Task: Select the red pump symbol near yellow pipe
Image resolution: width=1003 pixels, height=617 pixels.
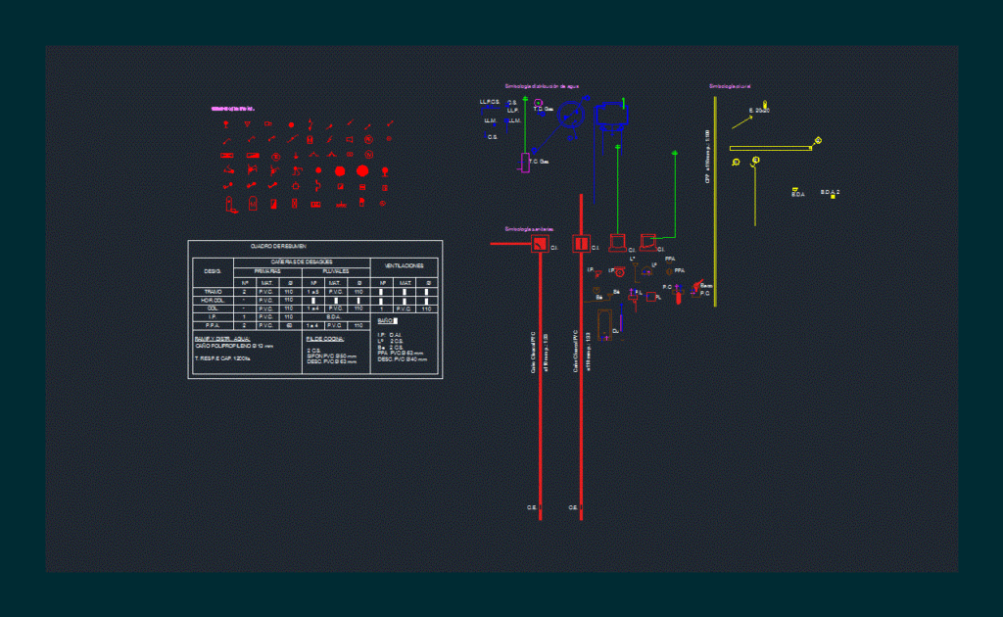Action: point(697,286)
